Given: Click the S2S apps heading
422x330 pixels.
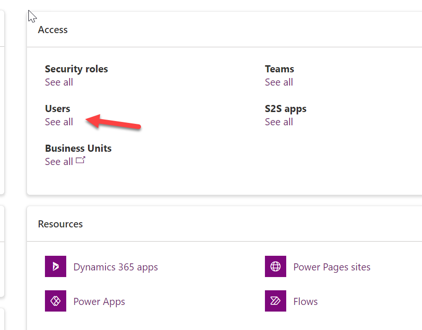Looking at the screenshot, I should (285, 108).
